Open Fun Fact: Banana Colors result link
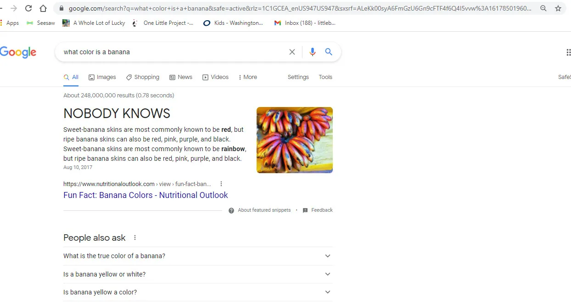Image resolution: width=571 pixels, height=305 pixels. point(146,195)
